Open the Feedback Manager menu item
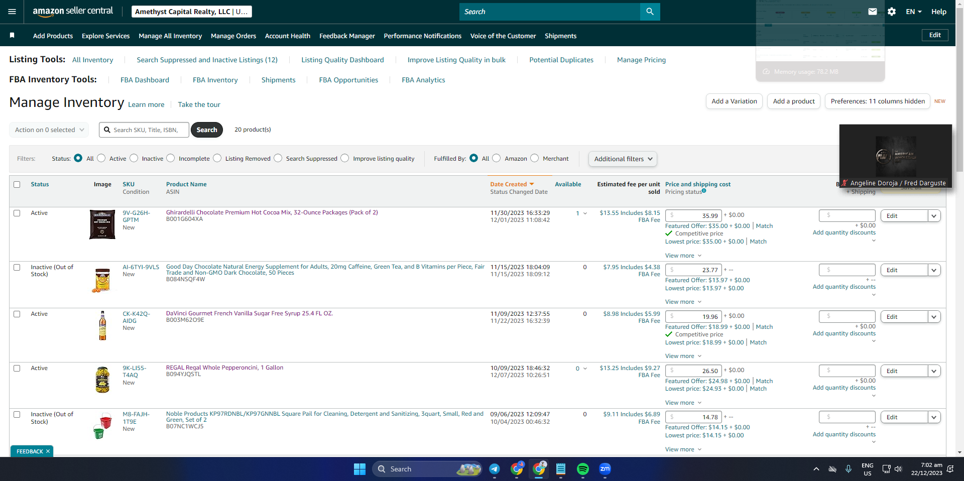Image resolution: width=964 pixels, height=481 pixels. (x=347, y=36)
